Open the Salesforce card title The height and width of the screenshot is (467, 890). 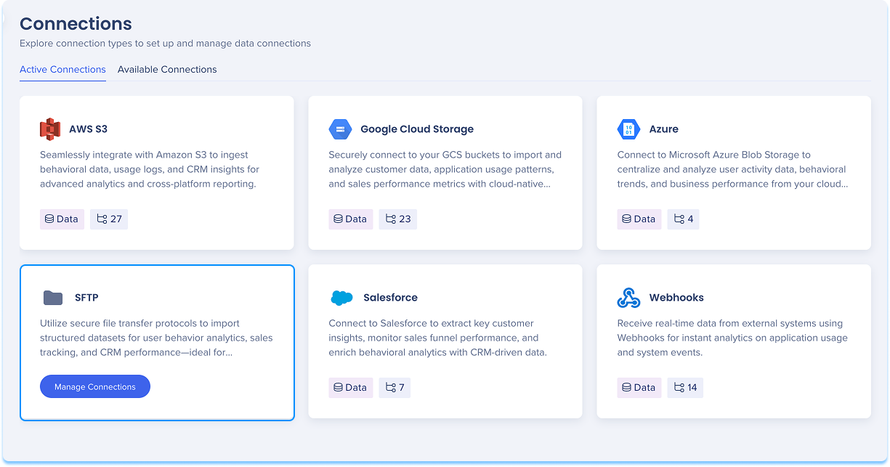[390, 298]
